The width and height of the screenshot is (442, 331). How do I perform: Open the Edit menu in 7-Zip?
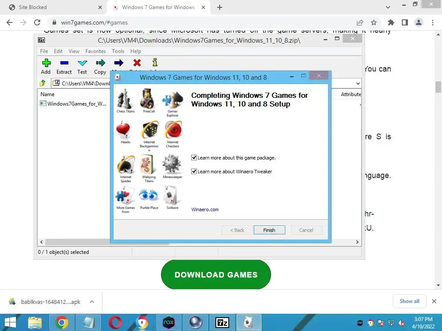[58, 51]
